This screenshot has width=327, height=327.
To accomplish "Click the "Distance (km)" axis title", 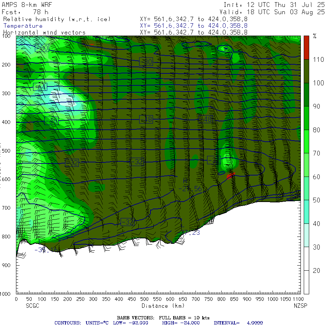I will coord(163,306).
